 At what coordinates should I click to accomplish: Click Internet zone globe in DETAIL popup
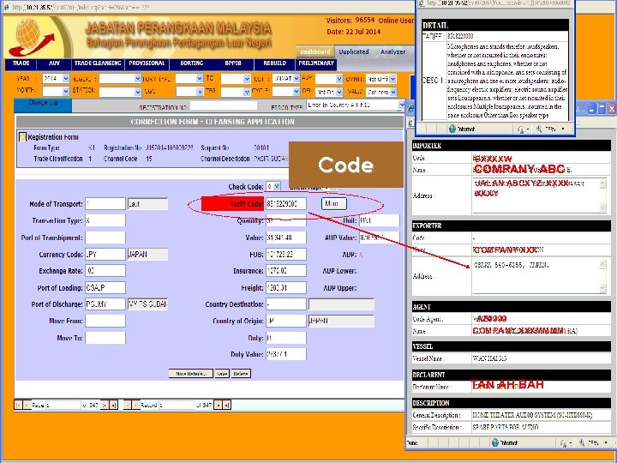point(452,129)
